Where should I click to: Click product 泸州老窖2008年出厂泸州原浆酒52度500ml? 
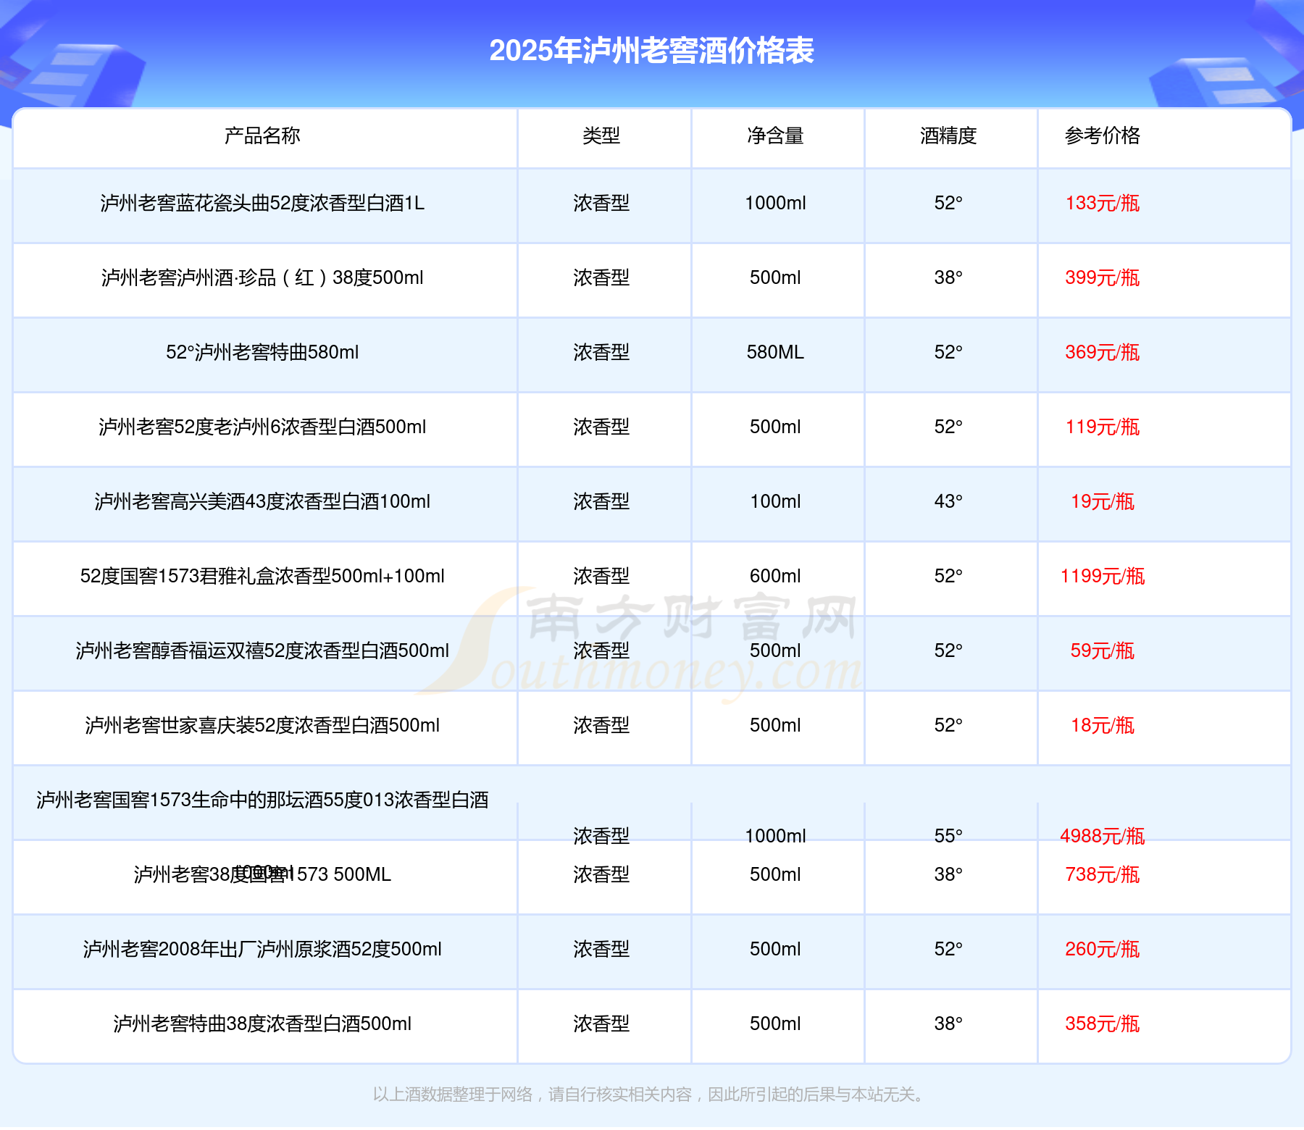tap(262, 949)
